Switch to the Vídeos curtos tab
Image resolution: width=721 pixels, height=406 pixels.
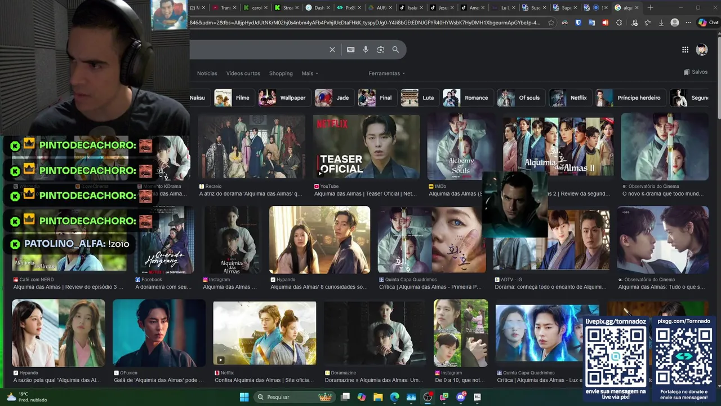click(243, 73)
